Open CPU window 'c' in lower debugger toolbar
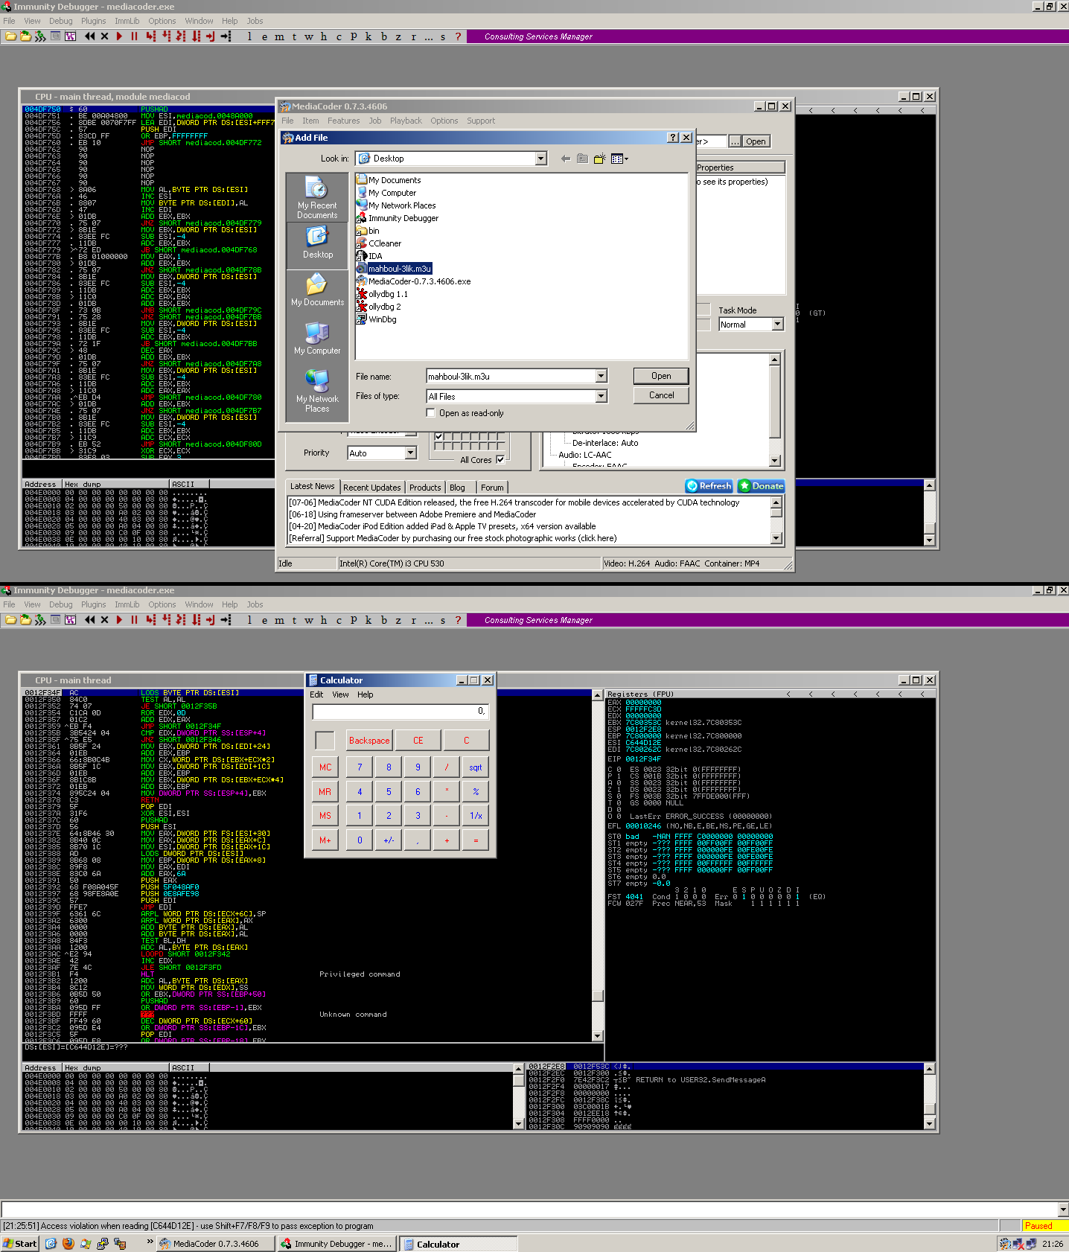 click(339, 620)
